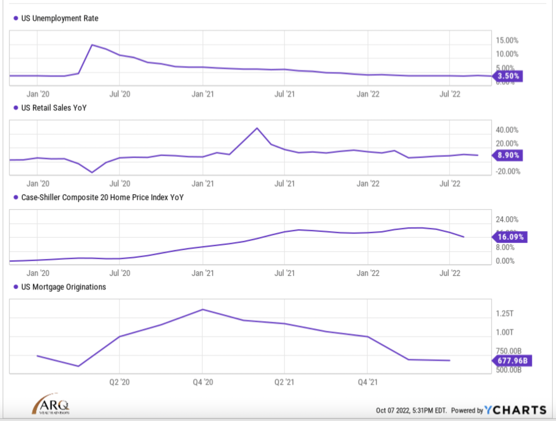Click Jul '21 label under the retail sales chart
Viewport: 556px width, 421px height.
coord(284,184)
